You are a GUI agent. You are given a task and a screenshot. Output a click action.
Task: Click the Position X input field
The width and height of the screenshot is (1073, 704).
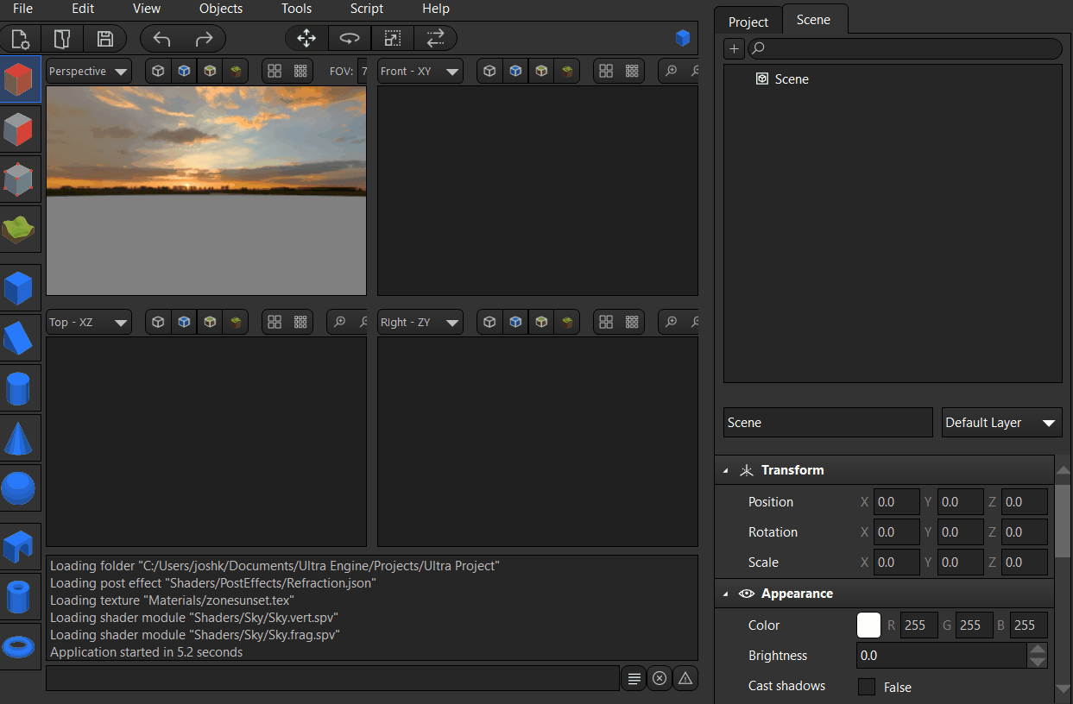(896, 502)
